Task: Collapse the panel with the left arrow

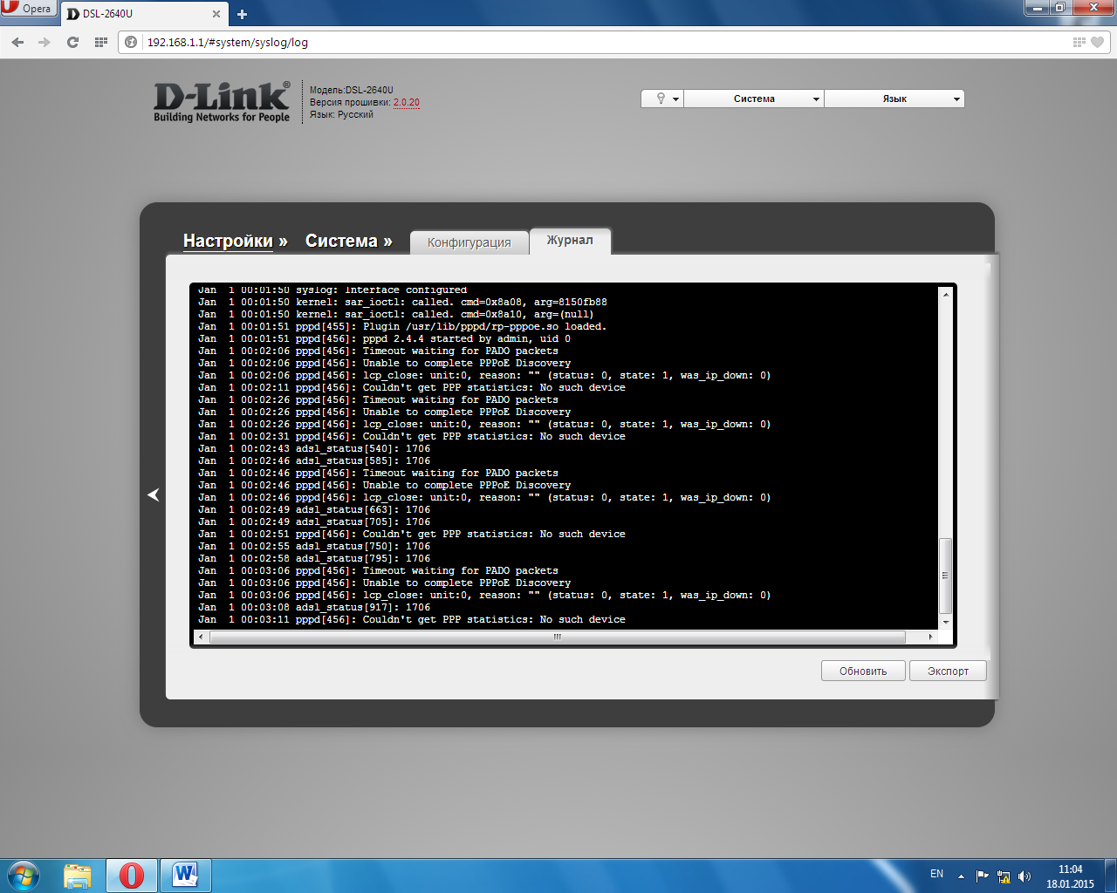Action: [154, 494]
